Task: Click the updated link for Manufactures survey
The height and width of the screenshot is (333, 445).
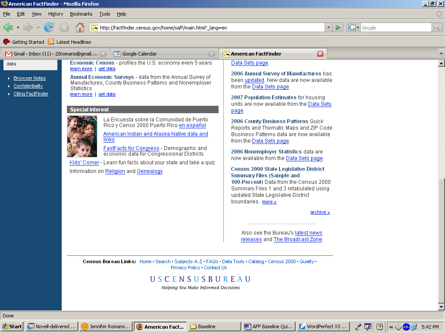Action: 254,80
